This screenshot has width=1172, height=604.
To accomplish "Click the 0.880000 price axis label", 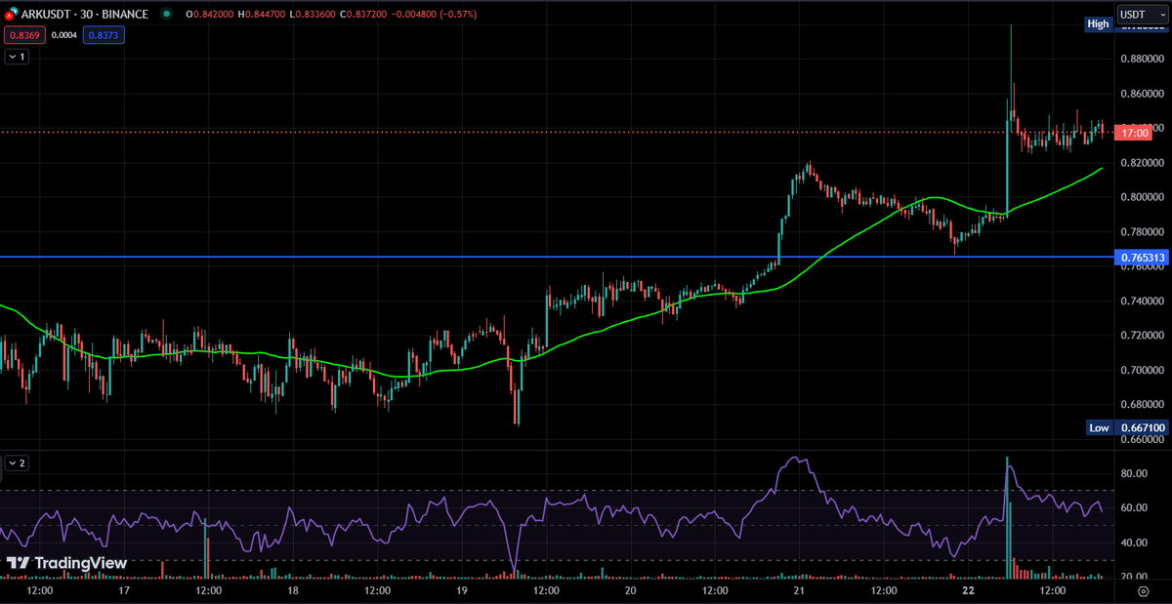I will [x=1141, y=59].
